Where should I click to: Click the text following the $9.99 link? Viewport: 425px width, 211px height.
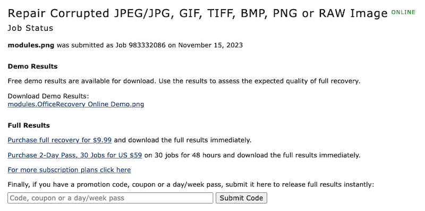coord(183,140)
